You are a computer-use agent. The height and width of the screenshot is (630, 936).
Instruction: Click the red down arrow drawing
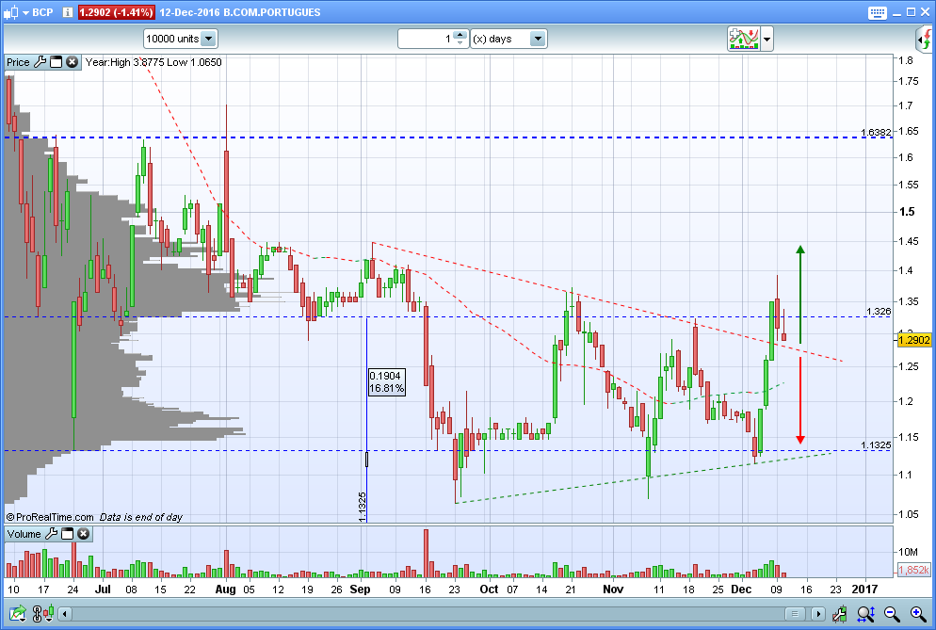(800, 400)
